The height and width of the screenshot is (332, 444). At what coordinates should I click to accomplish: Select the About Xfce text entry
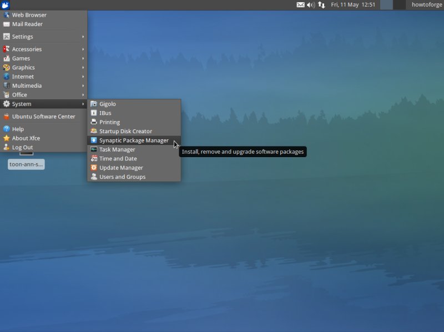[26, 138]
